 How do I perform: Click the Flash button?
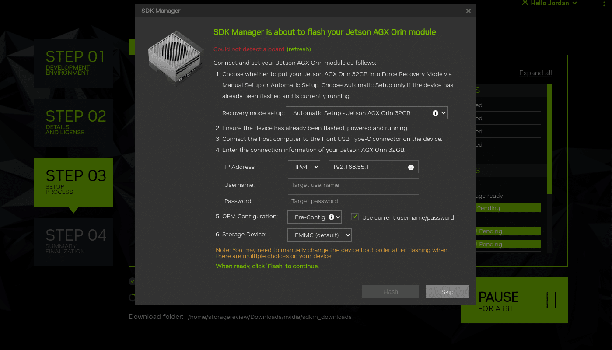(x=391, y=292)
